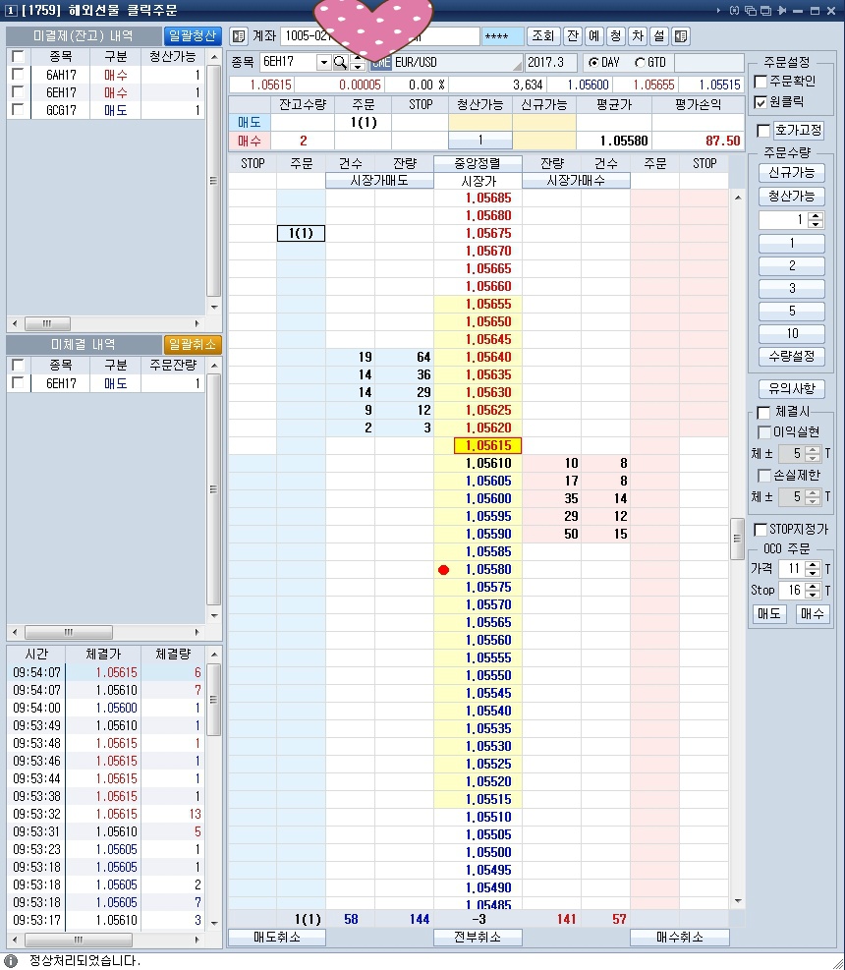845x970 pixels.
Task: Click the 1.05615 current price cell
Action: point(487,446)
